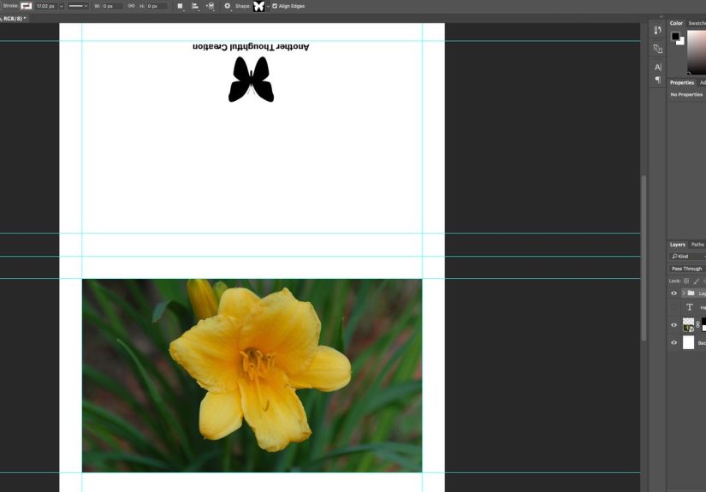Click the upside-down 'Another Thoughtful Creation' text
The image size is (706, 492).
(x=251, y=47)
